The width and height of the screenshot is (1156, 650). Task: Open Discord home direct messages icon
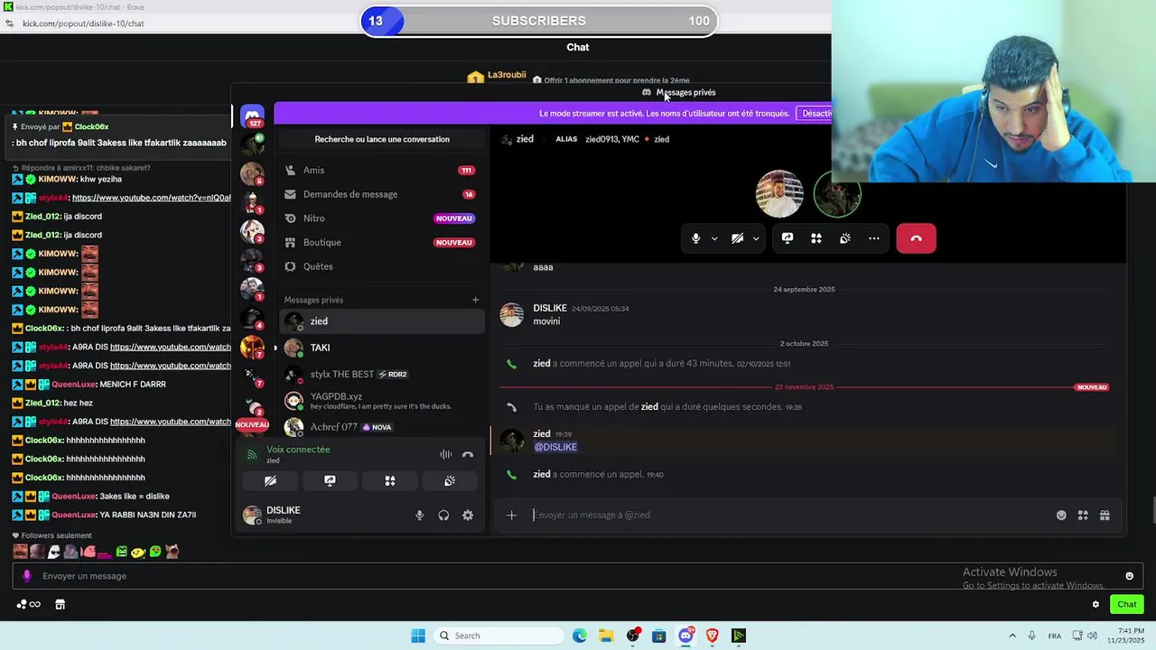pos(253,116)
